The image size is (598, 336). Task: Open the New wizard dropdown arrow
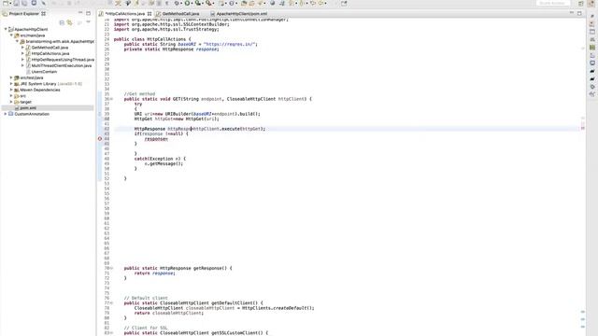click(x=10, y=3)
